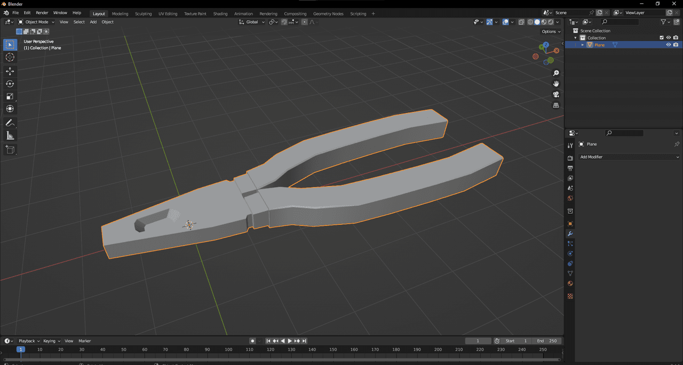Open the Render menu

click(42, 13)
